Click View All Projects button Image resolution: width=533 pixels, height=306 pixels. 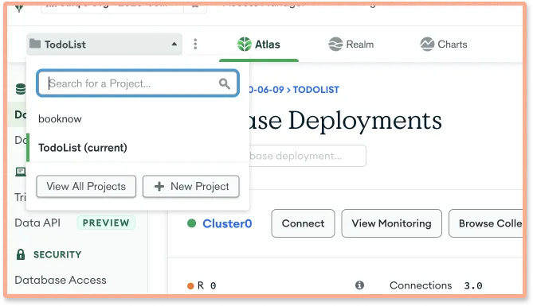pos(86,186)
